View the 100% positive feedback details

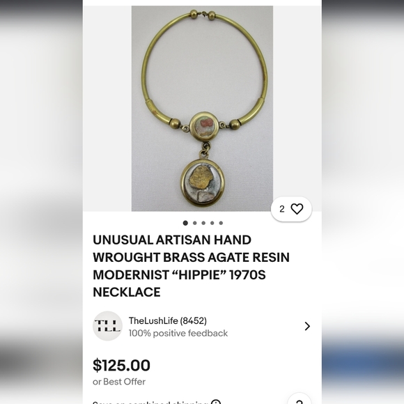tap(178, 333)
